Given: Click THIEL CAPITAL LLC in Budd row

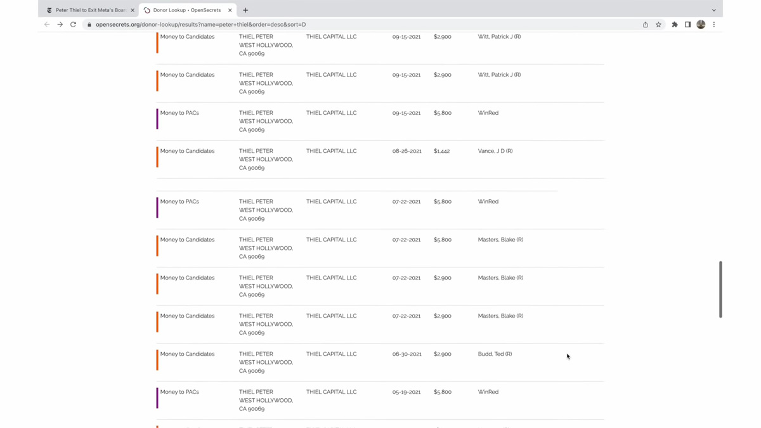Looking at the screenshot, I should pos(331,354).
